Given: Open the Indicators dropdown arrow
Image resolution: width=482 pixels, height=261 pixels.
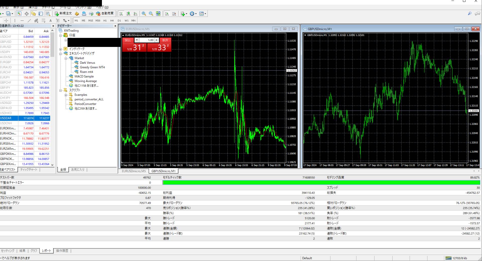Looking at the screenshot, I should click(186, 14).
